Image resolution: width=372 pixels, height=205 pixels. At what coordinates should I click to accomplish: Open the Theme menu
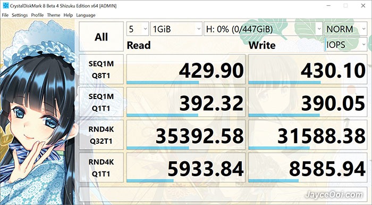pyautogui.click(x=54, y=15)
